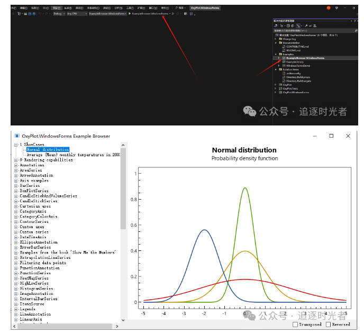Select the .editorconfig file in Solution Explorer
Image resolution: width=364 pixels, height=333 pixels.
293,74
